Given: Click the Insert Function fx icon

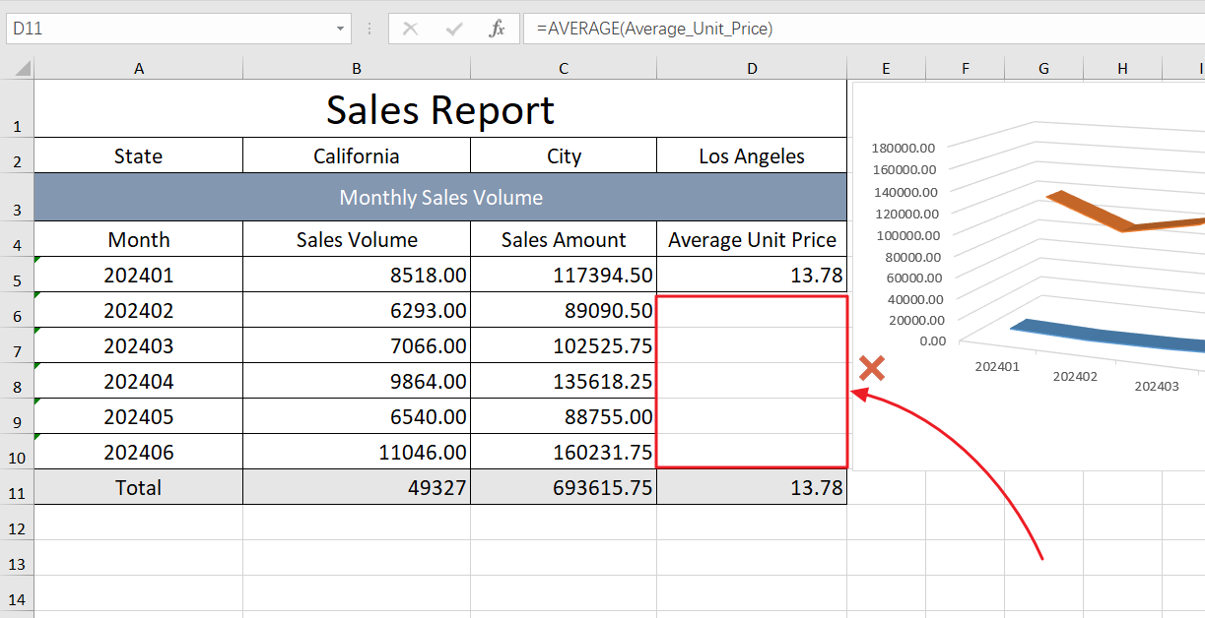Looking at the screenshot, I should (x=498, y=29).
